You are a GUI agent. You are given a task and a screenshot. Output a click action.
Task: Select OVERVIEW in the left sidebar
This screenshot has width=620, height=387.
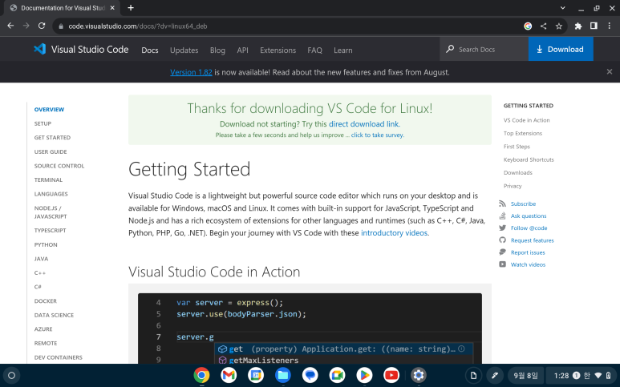[x=49, y=110]
